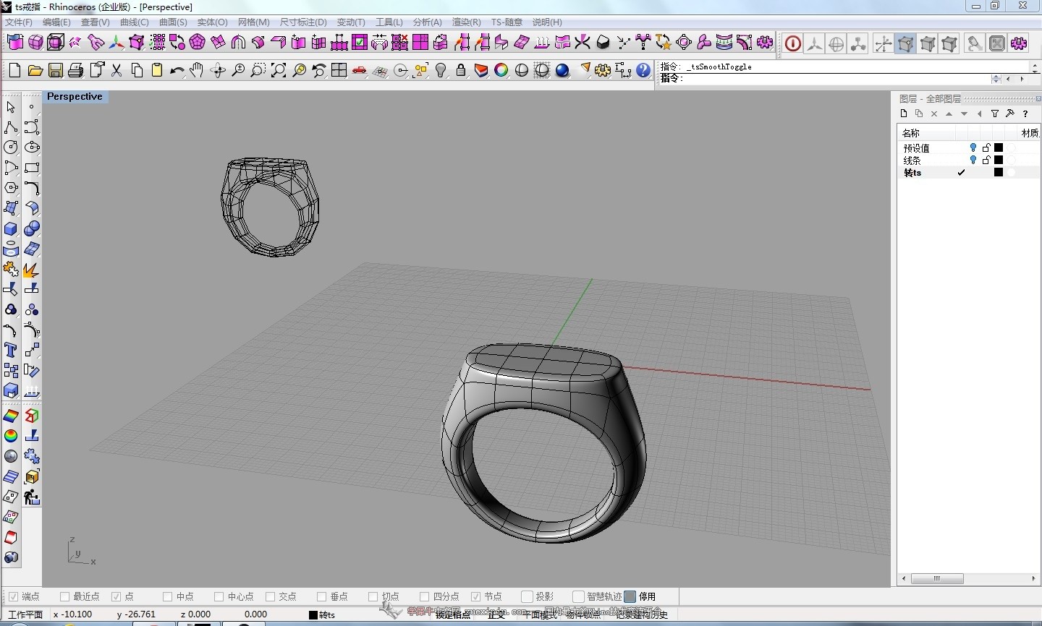Click the layer panel horizontal scrollbar
This screenshot has width=1042, height=626.
pyautogui.click(x=967, y=578)
